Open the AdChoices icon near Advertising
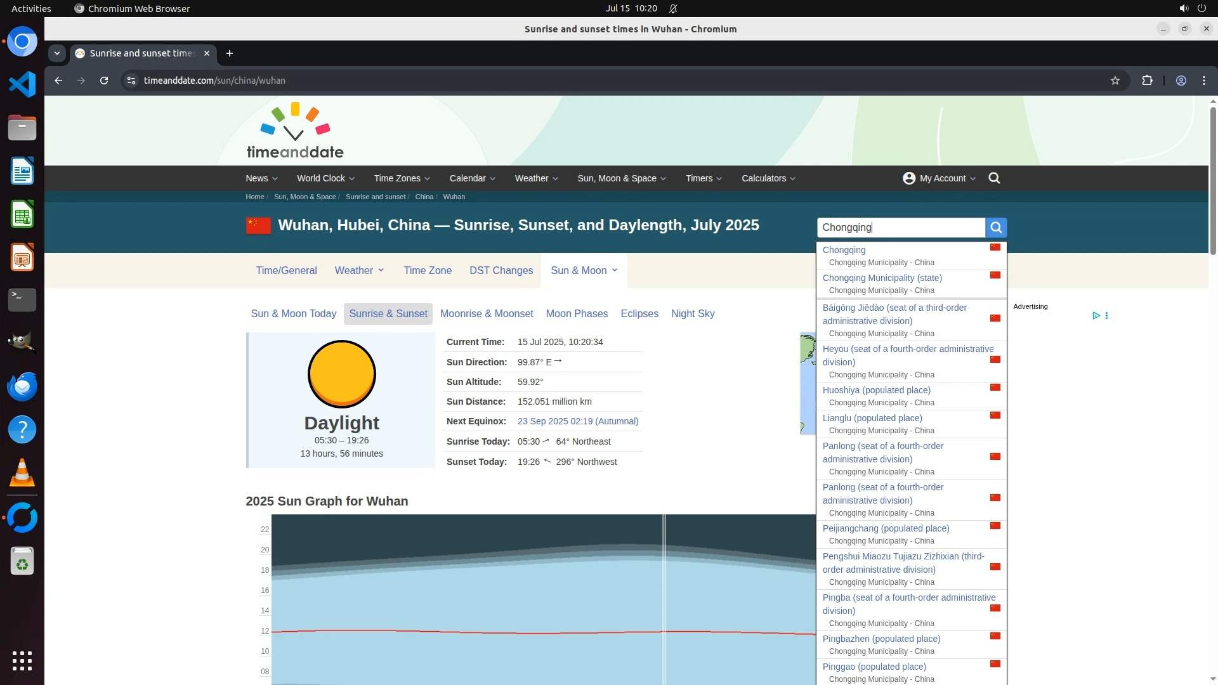1218x685 pixels. 1096,315
